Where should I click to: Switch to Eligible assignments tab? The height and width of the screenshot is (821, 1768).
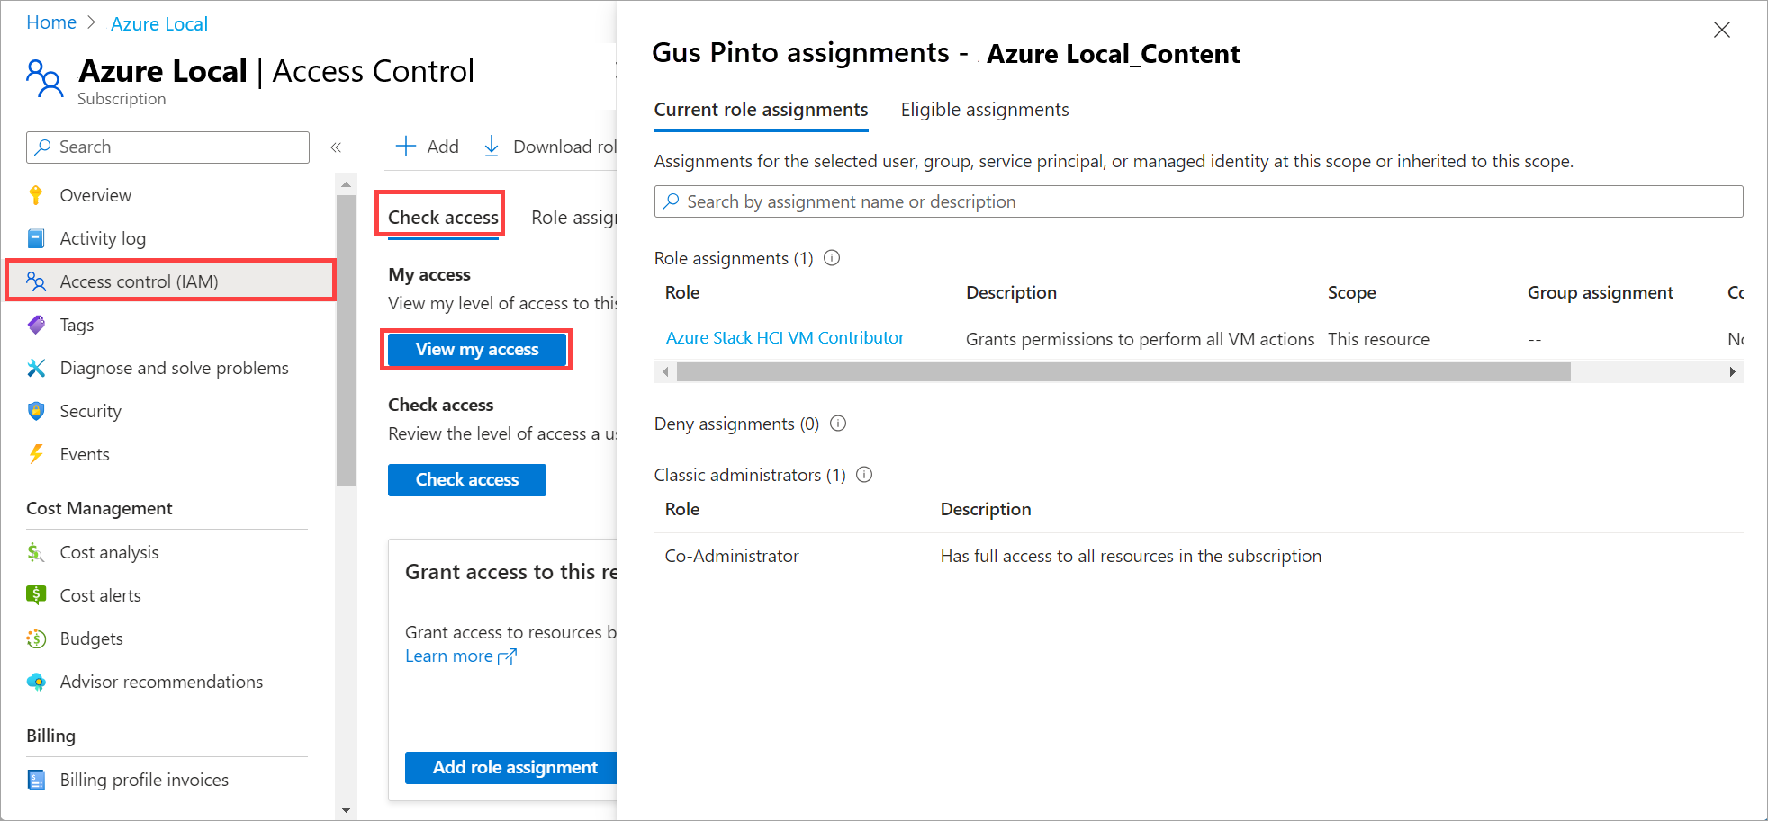coord(985,110)
